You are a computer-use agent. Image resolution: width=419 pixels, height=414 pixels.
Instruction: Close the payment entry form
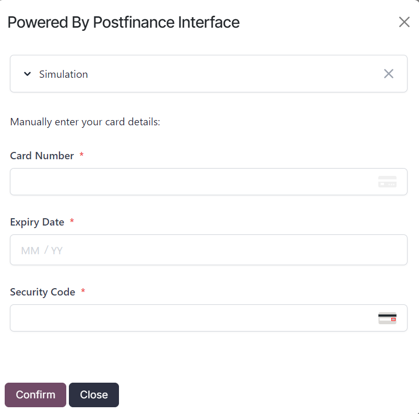tap(93, 395)
